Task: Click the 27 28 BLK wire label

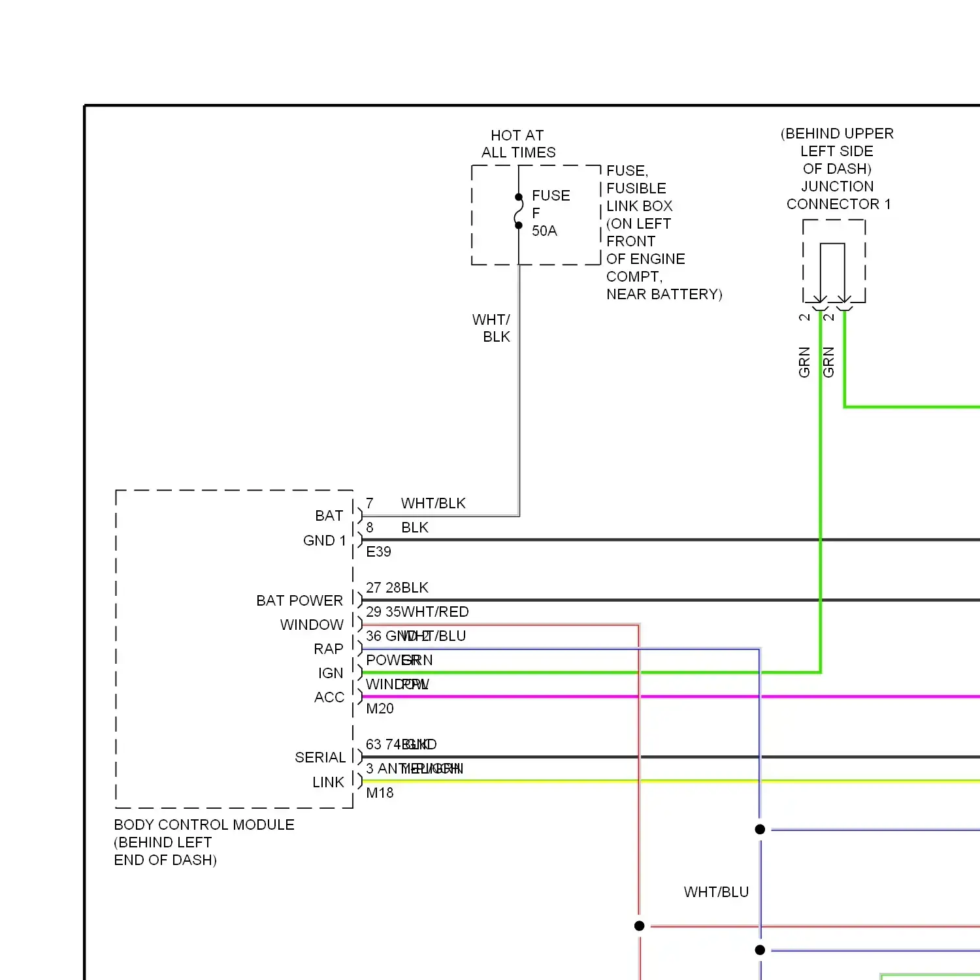Action: click(397, 587)
